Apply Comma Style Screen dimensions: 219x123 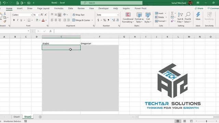coord(108,20)
